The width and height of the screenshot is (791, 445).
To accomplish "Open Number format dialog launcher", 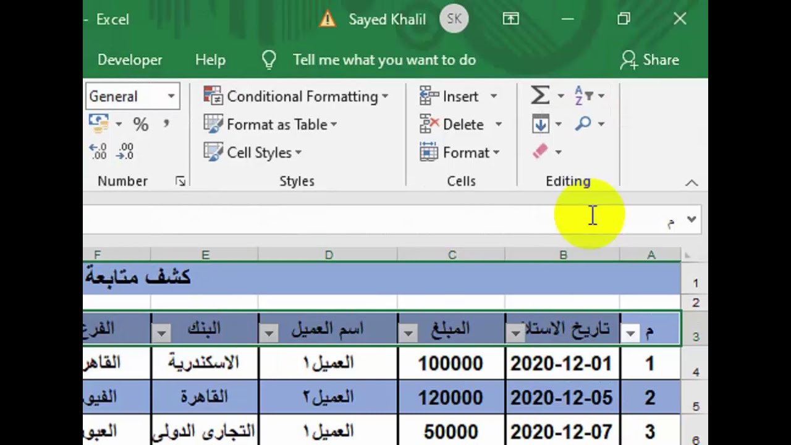I will click(x=180, y=181).
